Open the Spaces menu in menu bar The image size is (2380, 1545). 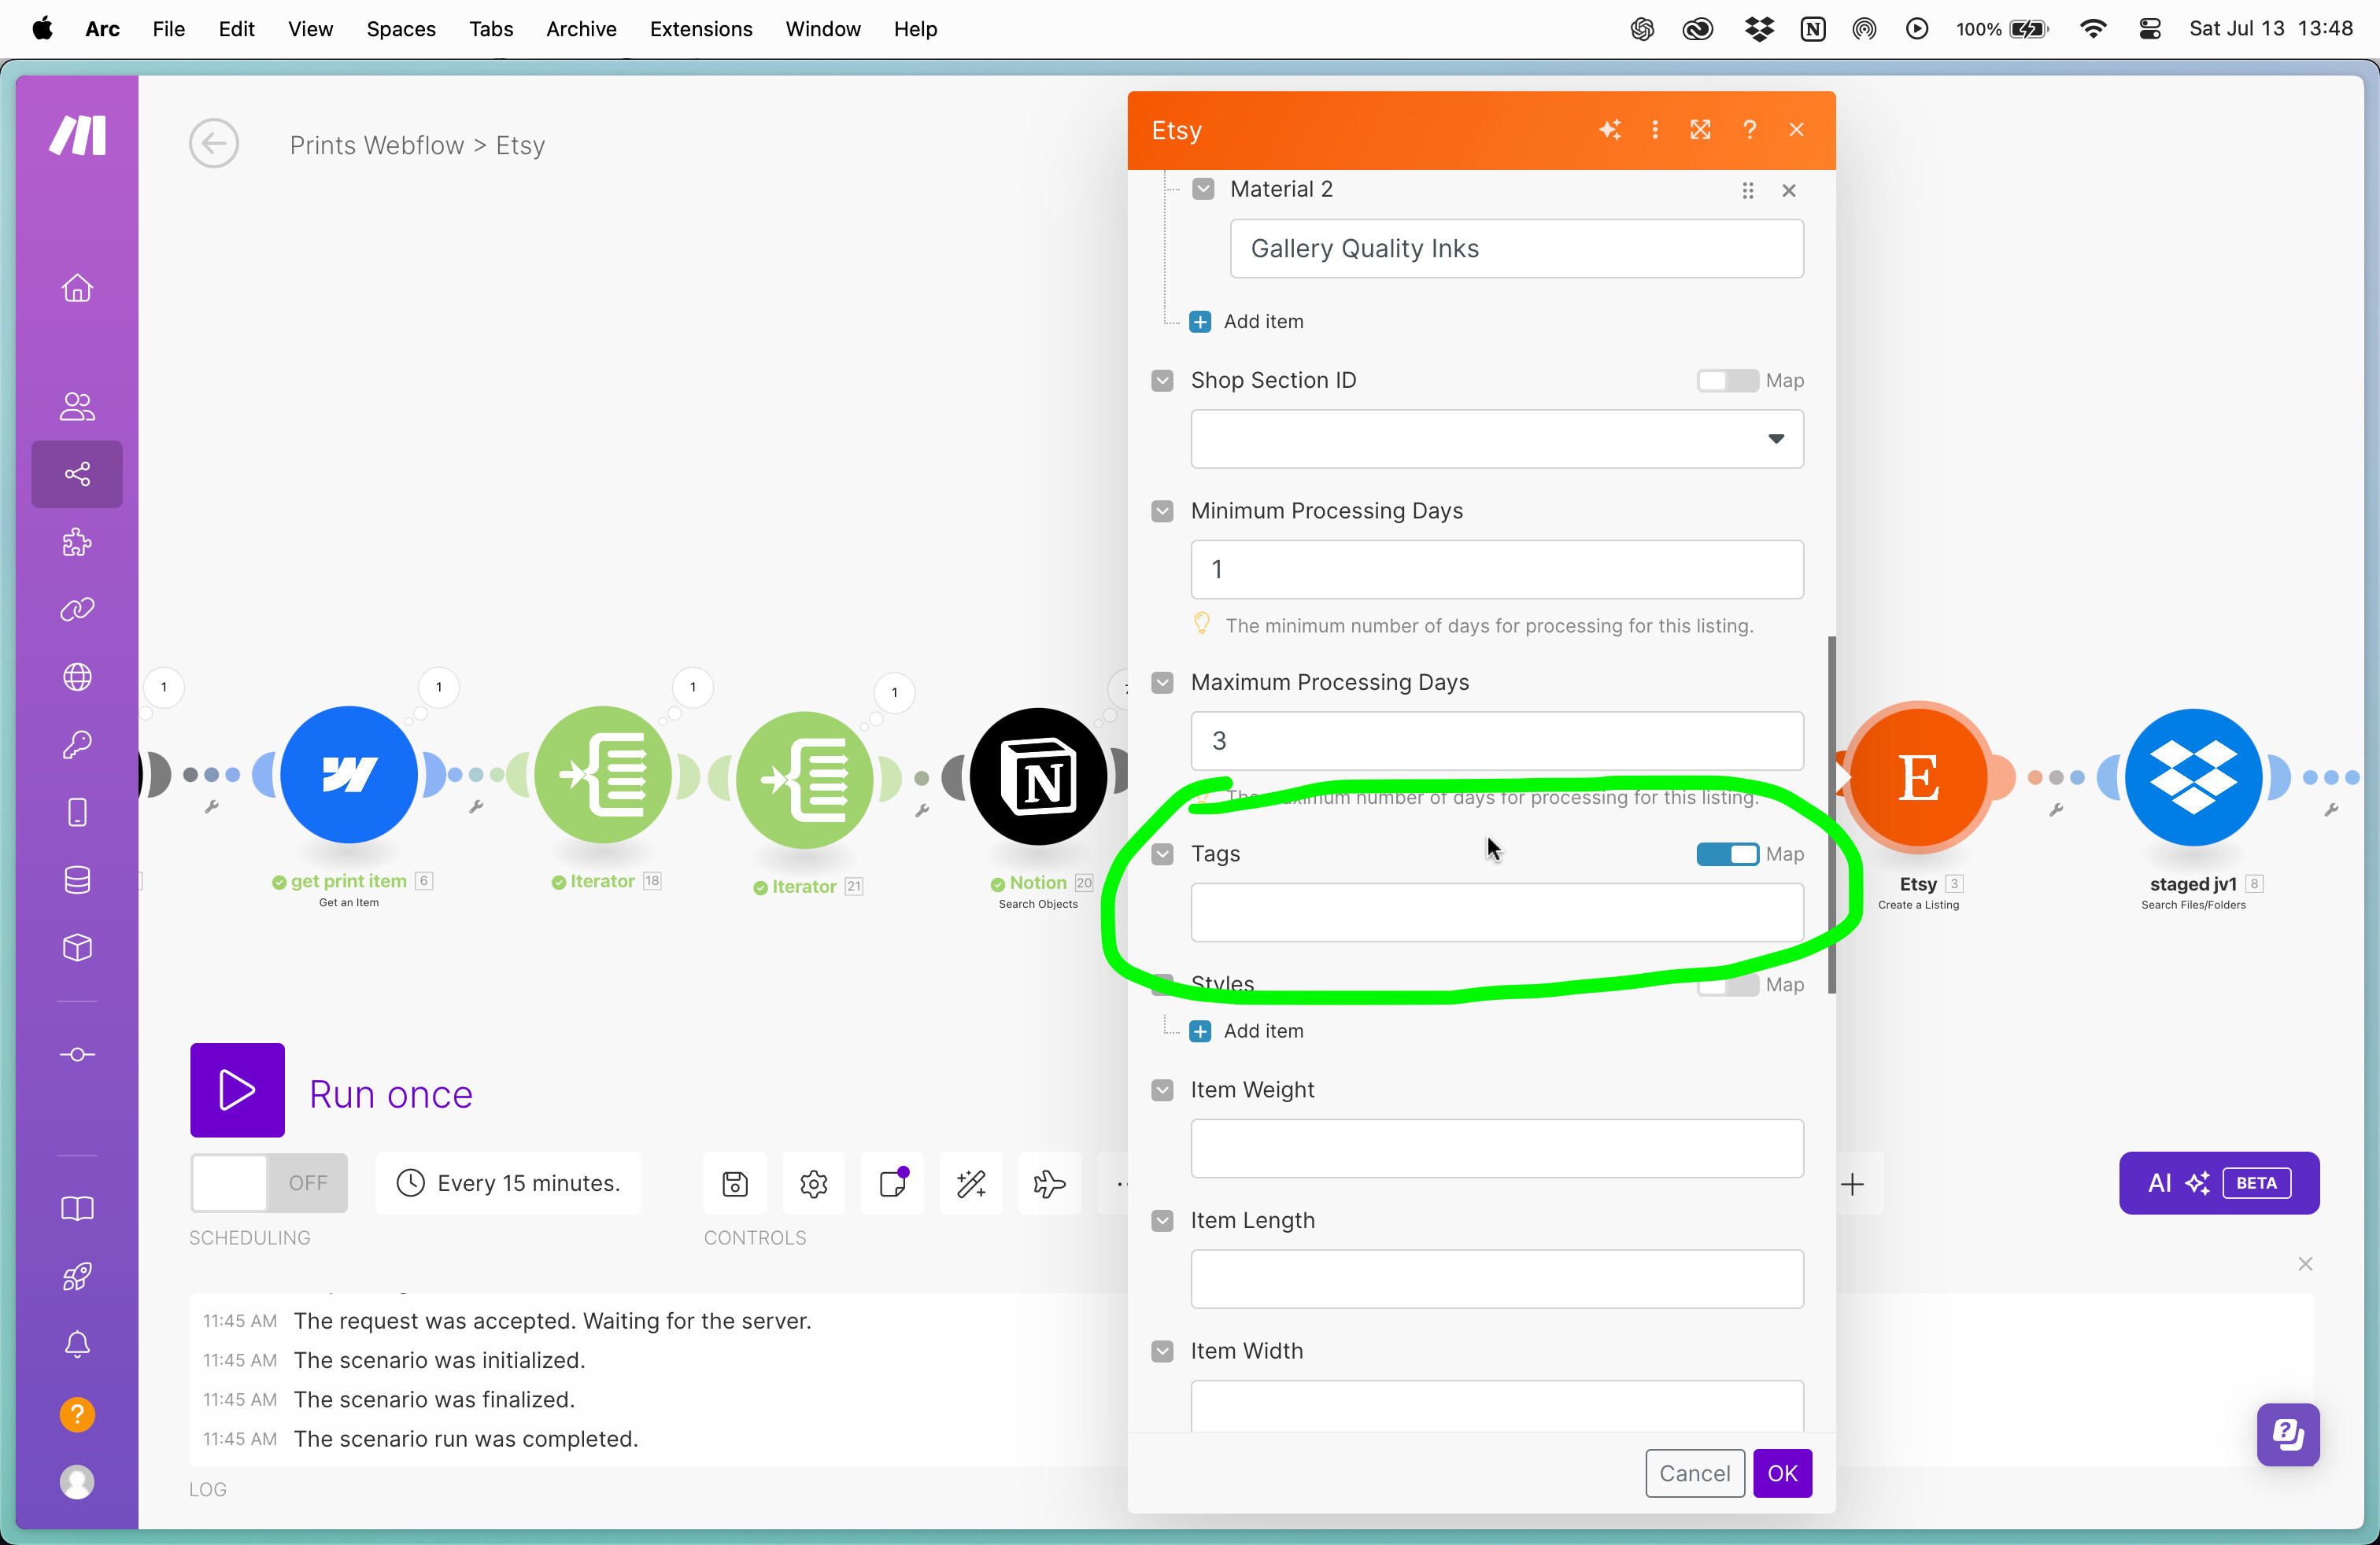[x=400, y=29]
